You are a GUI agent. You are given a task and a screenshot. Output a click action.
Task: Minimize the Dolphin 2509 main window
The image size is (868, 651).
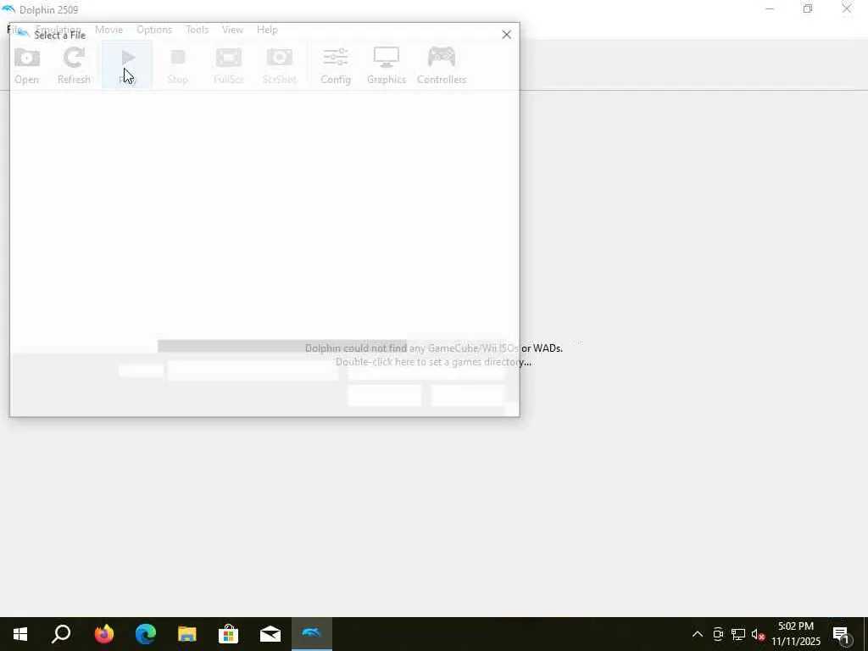(x=770, y=8)
